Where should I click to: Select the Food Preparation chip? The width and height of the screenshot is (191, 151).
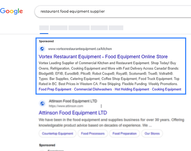click(124, 133)
